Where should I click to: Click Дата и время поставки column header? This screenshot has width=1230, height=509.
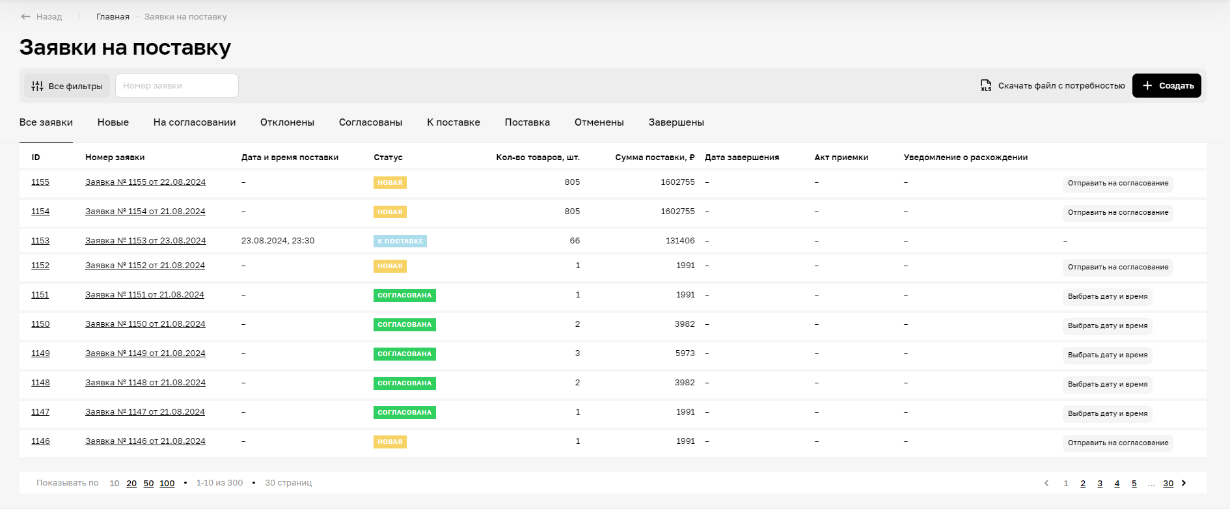[290, 158]
